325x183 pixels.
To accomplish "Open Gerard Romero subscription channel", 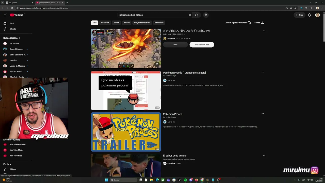I will [16, 49].
